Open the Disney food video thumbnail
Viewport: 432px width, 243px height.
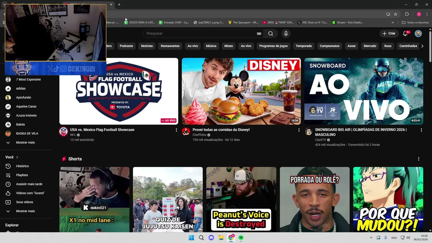click(241, 91)
